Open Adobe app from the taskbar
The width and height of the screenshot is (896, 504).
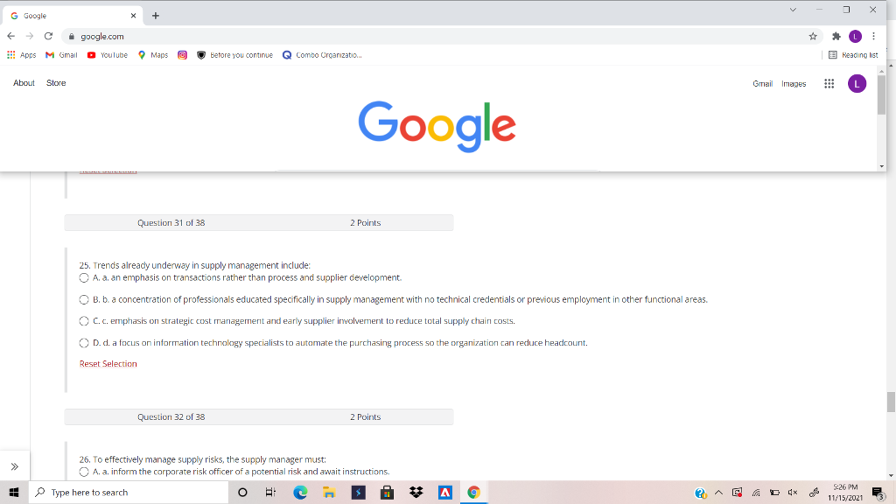point(446,492)
